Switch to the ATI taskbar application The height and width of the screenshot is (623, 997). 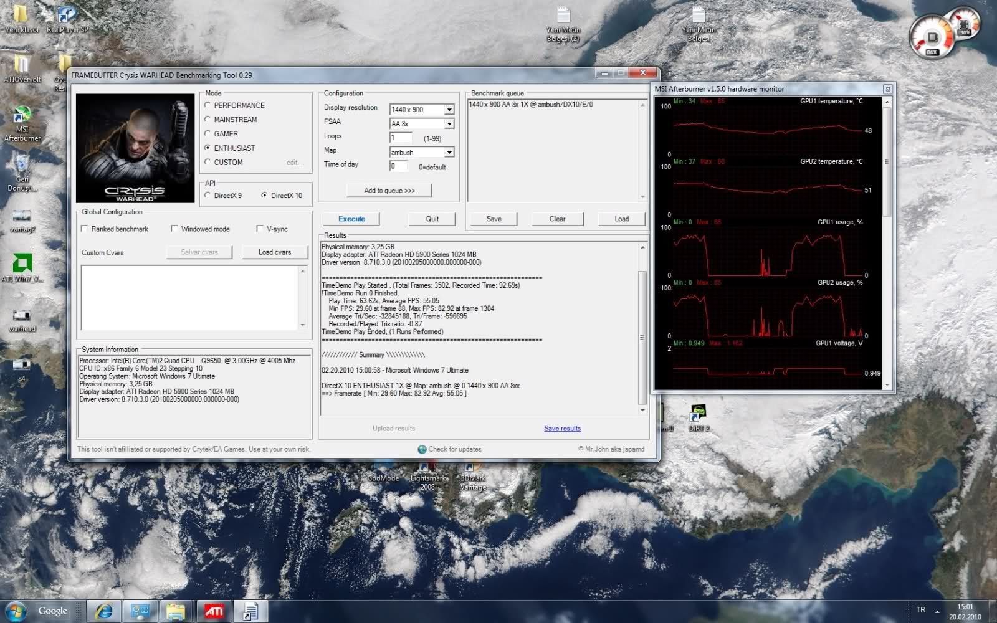[214, 612]
